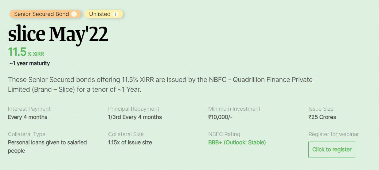
Task: Click the BBB+ (Outlook: Stable) rating link
Action: [x=237, y=142]
